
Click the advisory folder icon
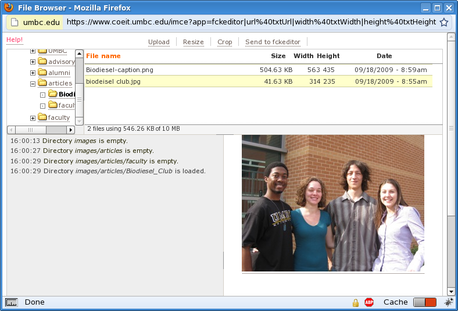pos(42,61)
